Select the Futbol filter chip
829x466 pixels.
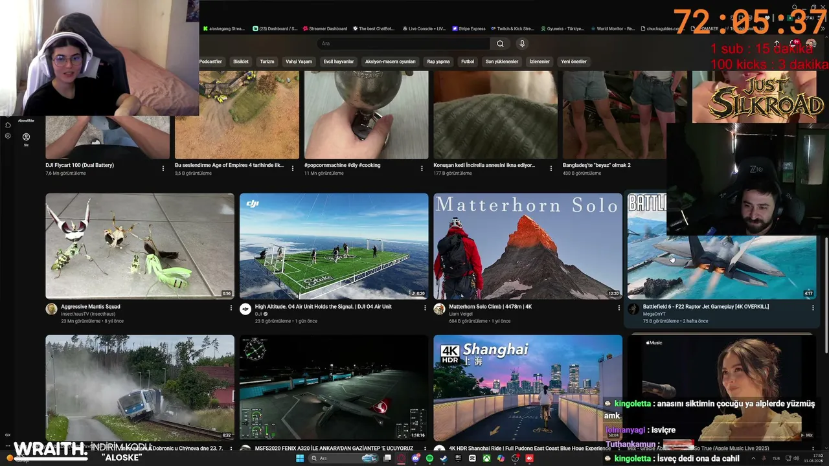click(x=468, y=61)
